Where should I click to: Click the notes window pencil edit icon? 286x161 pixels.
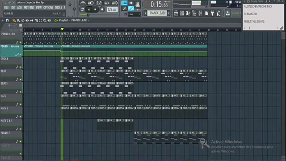point(282,28)
